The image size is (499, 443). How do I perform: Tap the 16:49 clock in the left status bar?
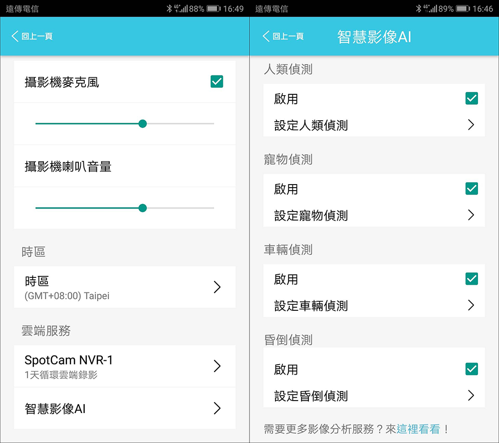pos(233,8)
